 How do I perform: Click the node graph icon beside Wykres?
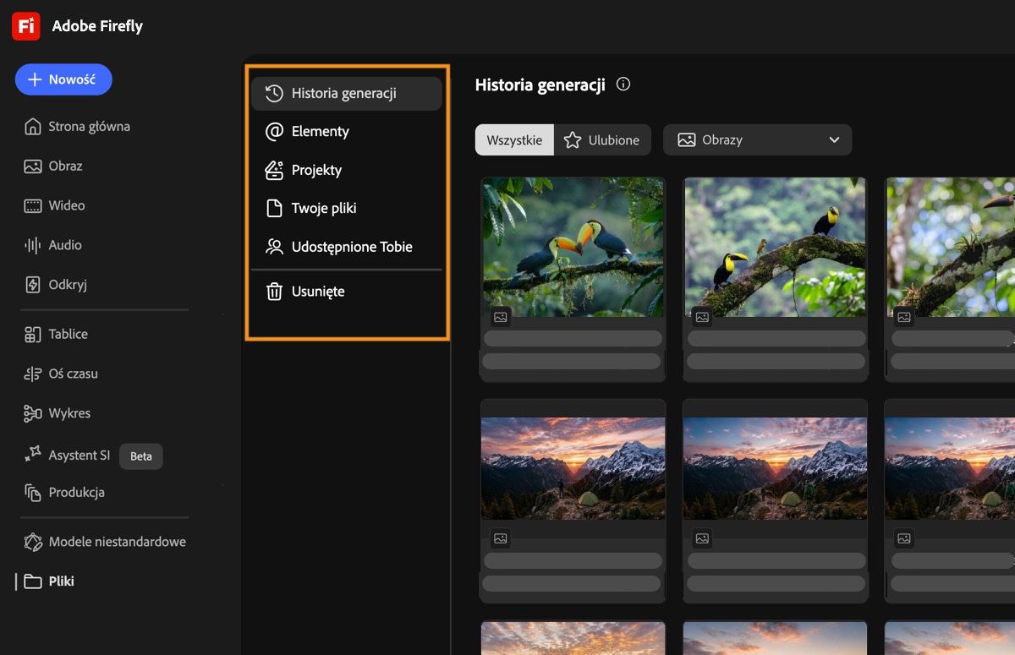(33, 413)
